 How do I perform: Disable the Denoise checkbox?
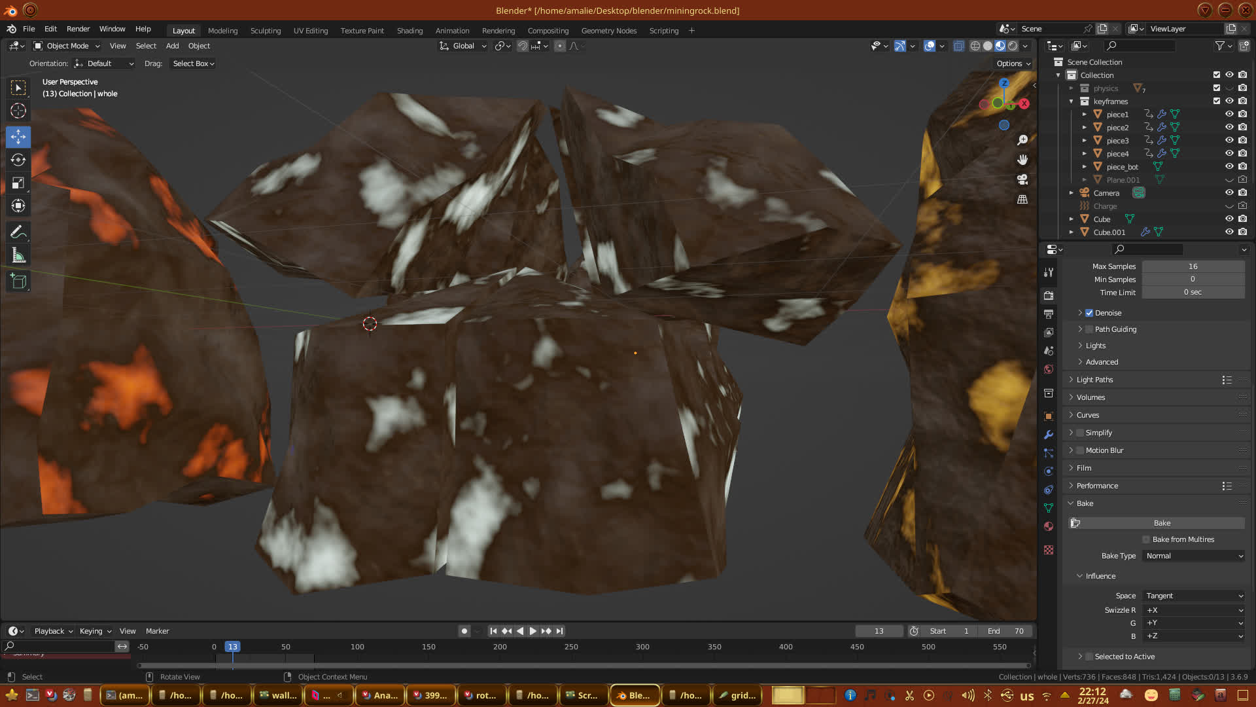point(1089,313)
